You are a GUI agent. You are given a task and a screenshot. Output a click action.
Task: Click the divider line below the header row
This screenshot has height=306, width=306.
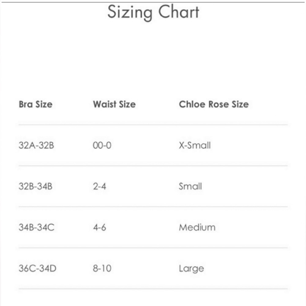click(x=153, y=125)
